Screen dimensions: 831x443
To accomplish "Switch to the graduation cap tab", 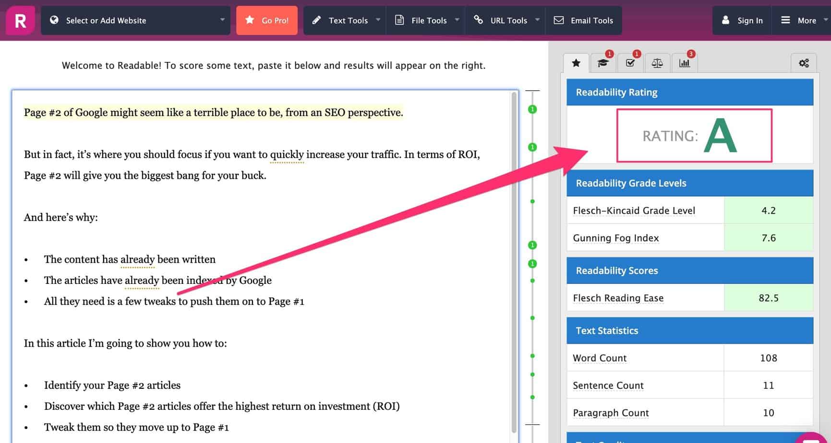I will (603, 63).
